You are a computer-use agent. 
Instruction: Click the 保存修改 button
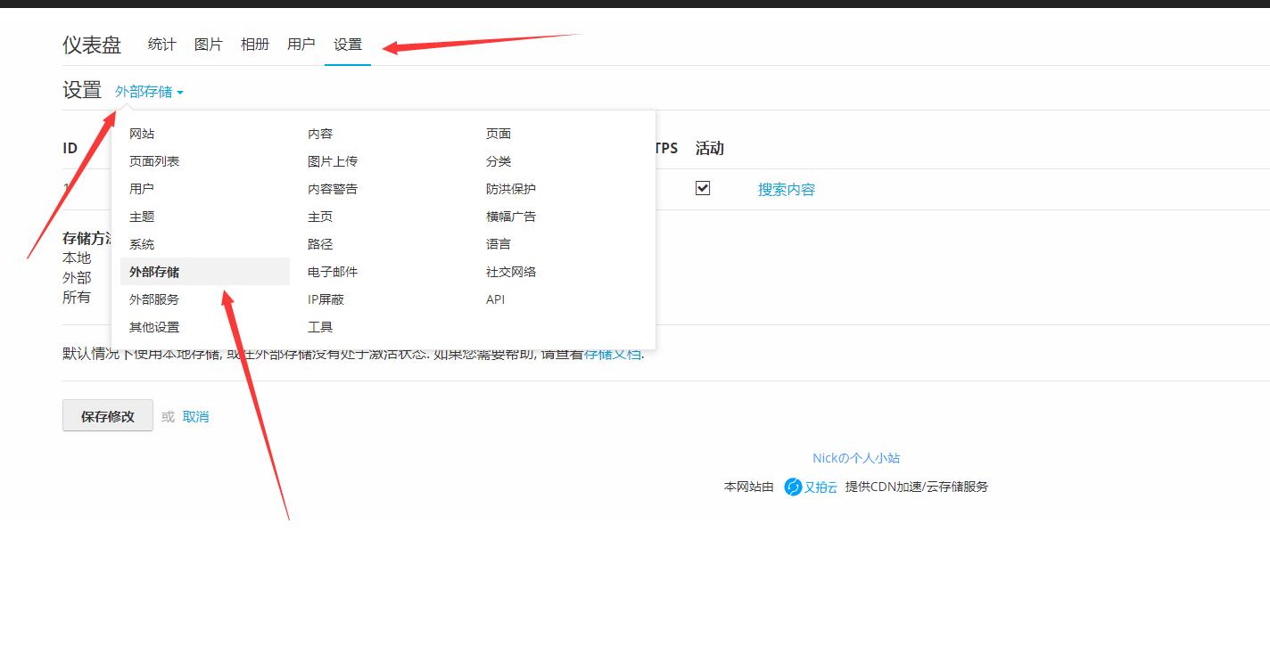(x=107, y=415)
